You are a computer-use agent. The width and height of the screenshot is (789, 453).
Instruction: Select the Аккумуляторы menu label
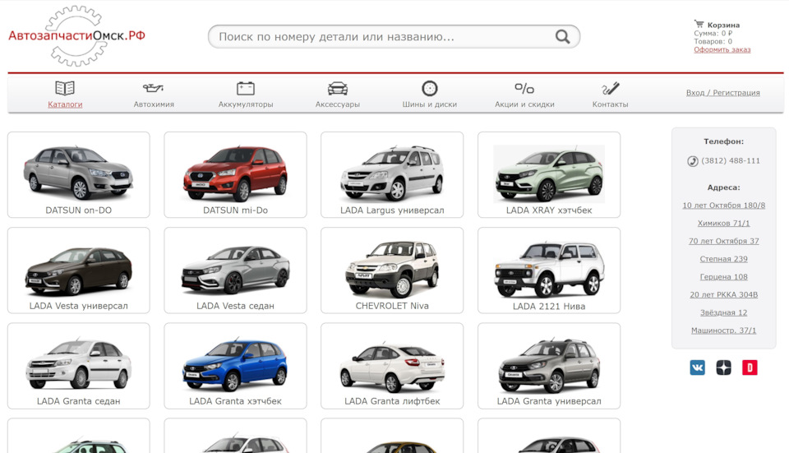click(x=246, y=104)
